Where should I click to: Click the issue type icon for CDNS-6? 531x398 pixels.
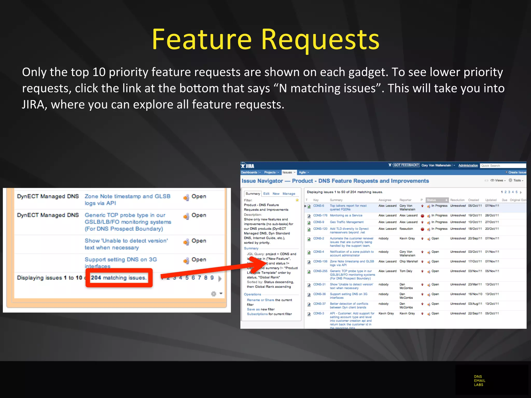(309, 207)
